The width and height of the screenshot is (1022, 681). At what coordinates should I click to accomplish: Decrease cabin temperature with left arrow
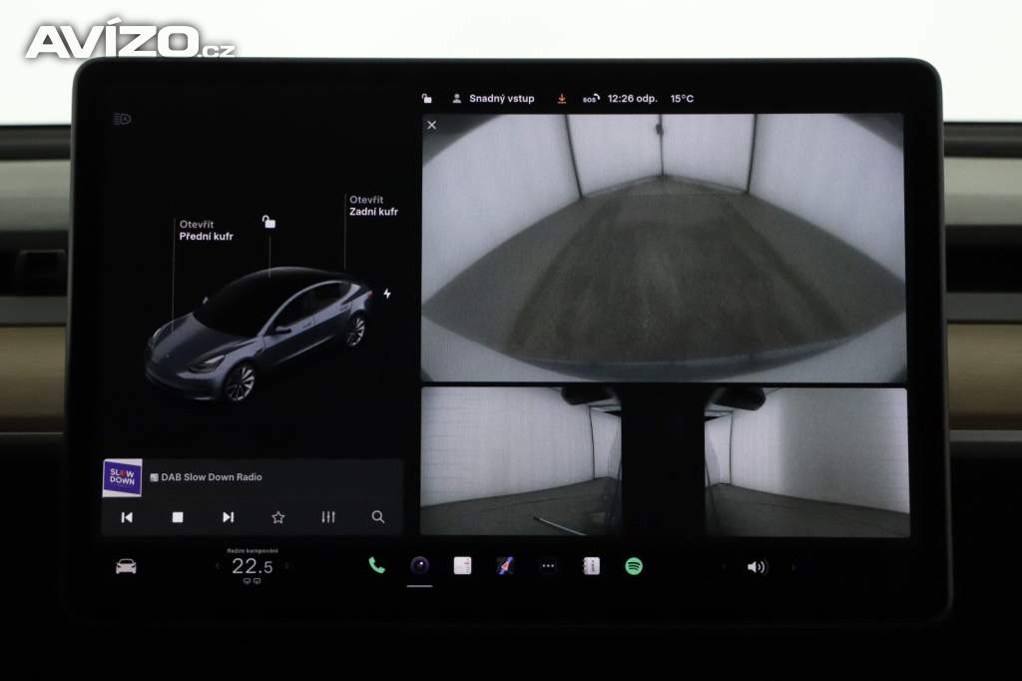[x=218, y=566]
